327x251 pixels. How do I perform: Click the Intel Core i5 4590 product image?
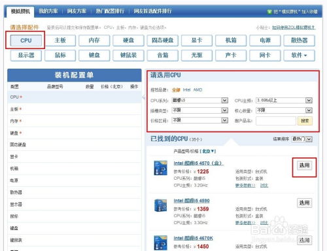tap(160, 205)
